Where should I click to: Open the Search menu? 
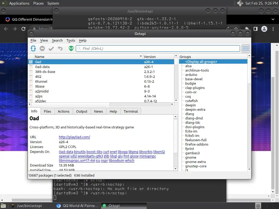tap(57, 41)
